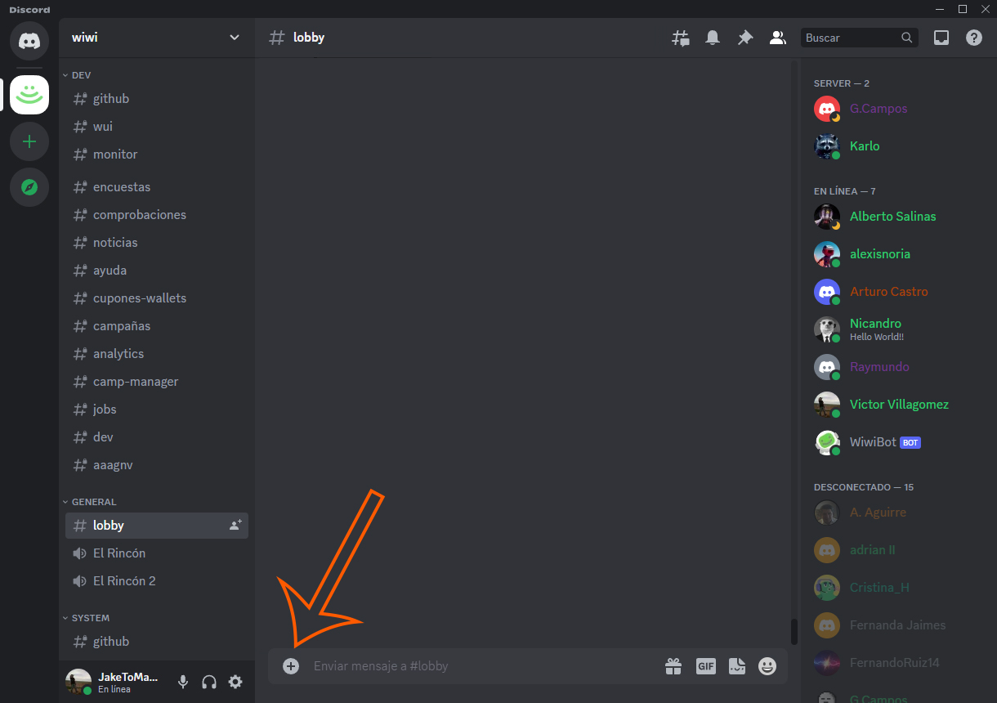Click Karlo raccoon avatar
The width and height of the screenshot is (997, 703).
[x=827, y=146]
